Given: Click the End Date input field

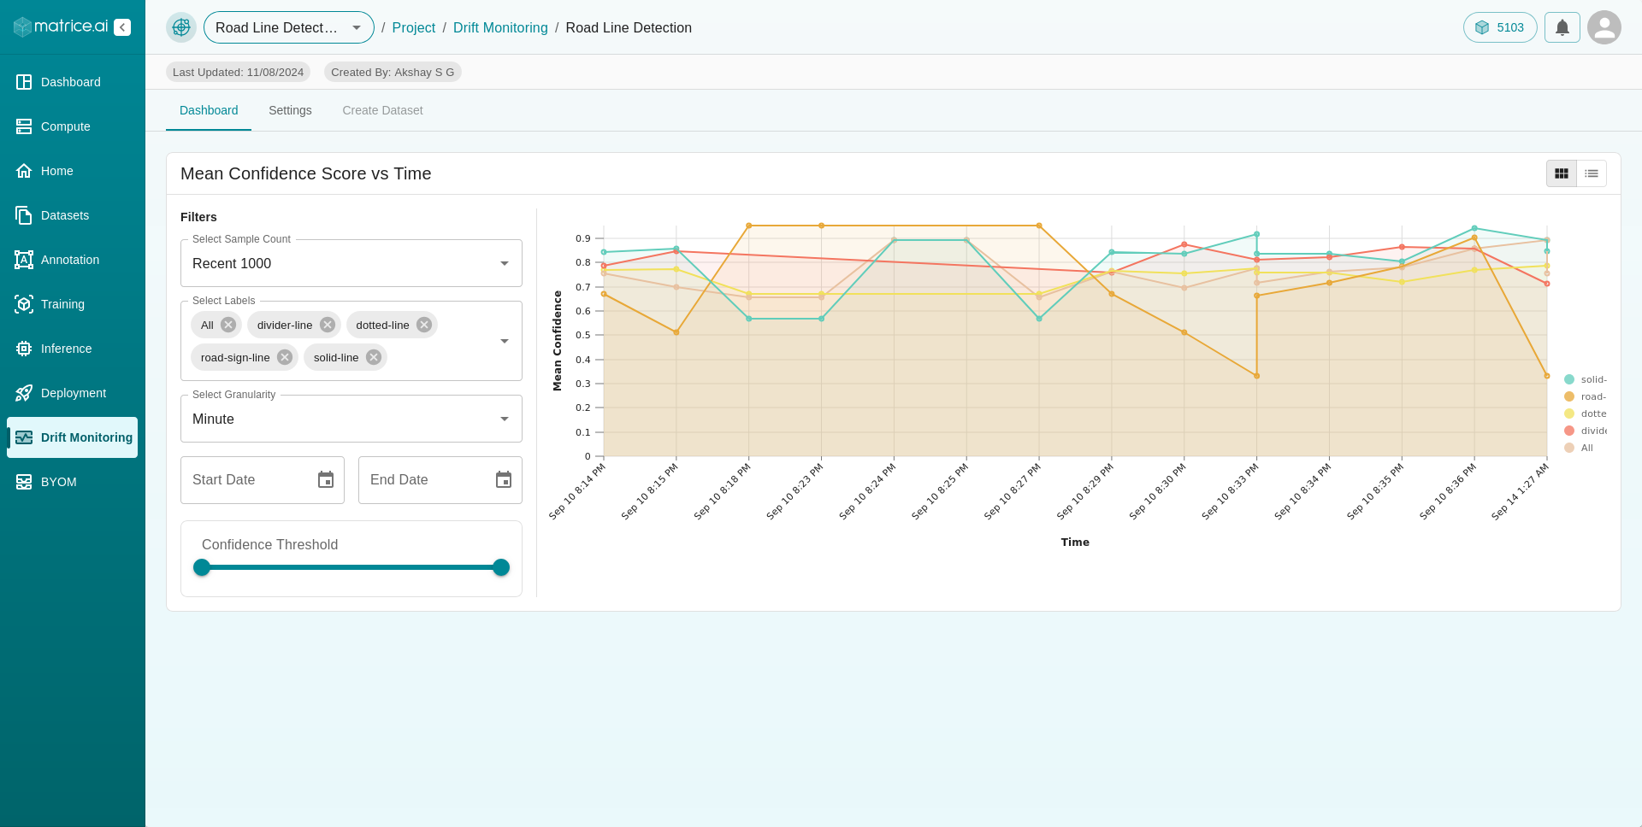Looking at the screenshot, I should [x=440, y=480].
